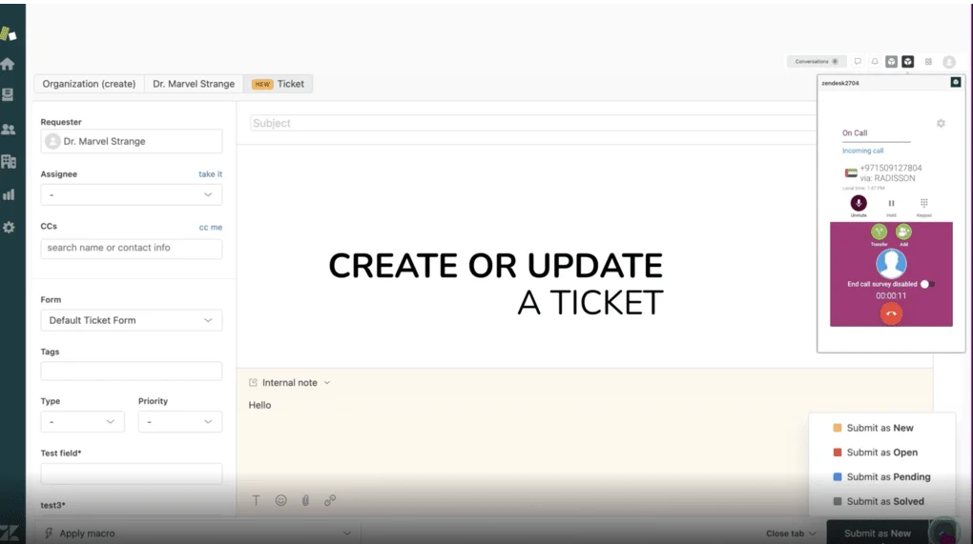Click the green Transfer call icon
973x544 pixels.
pos(879,232)
